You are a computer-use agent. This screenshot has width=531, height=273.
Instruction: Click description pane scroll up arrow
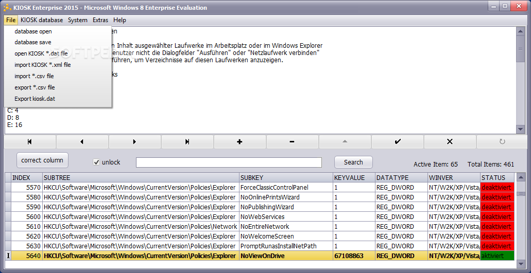coord(521,31)
